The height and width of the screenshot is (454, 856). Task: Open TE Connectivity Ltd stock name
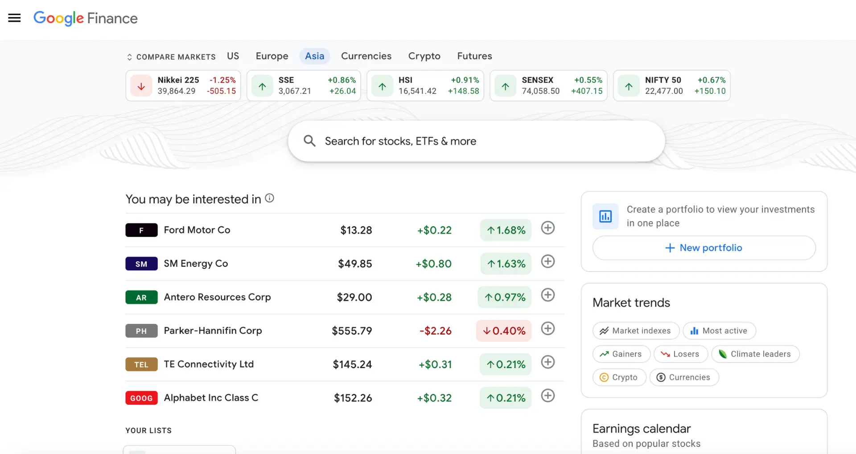coord(209,365)
